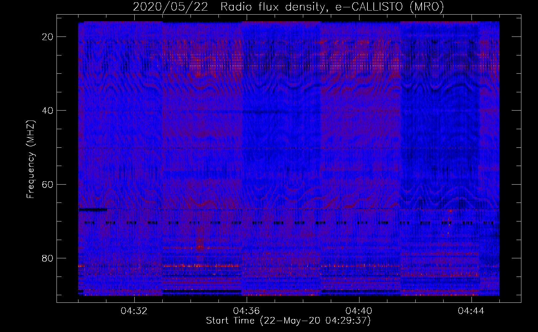Click the 04:44 time tick label
The image size is (538, 332).
click(471, 311)
